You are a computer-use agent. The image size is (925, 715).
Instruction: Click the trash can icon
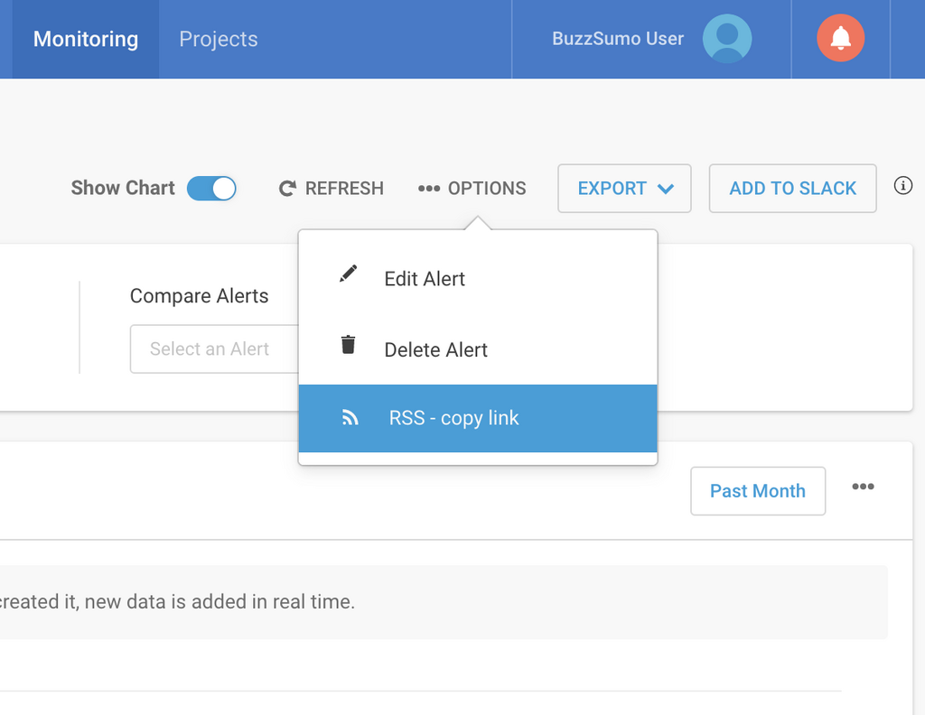(349, 345)
